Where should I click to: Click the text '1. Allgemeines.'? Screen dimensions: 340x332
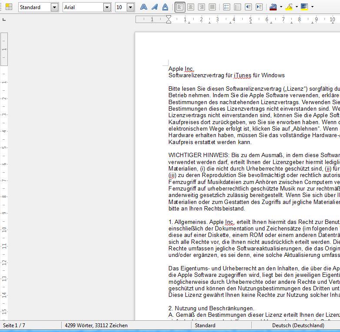pyautogui.click(x=188, y=222)
